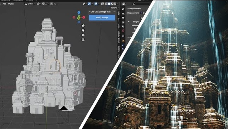The image size is (228, 129).
Task: Open Tool properties tab icon
Action: (123, 9)
